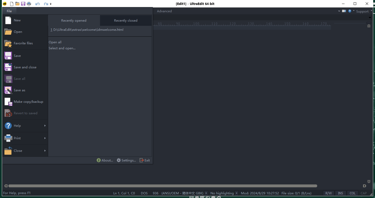Click the new blank file icon in title bar
Image resolution: width=375 pixels, height=198 pixels.
[x=11, y=4]
